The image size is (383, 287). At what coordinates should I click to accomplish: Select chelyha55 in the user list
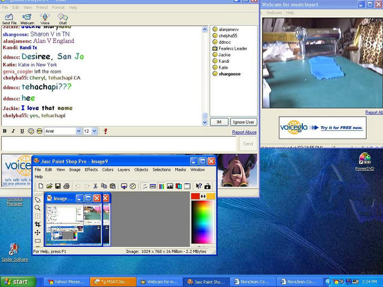coord(227,36)
